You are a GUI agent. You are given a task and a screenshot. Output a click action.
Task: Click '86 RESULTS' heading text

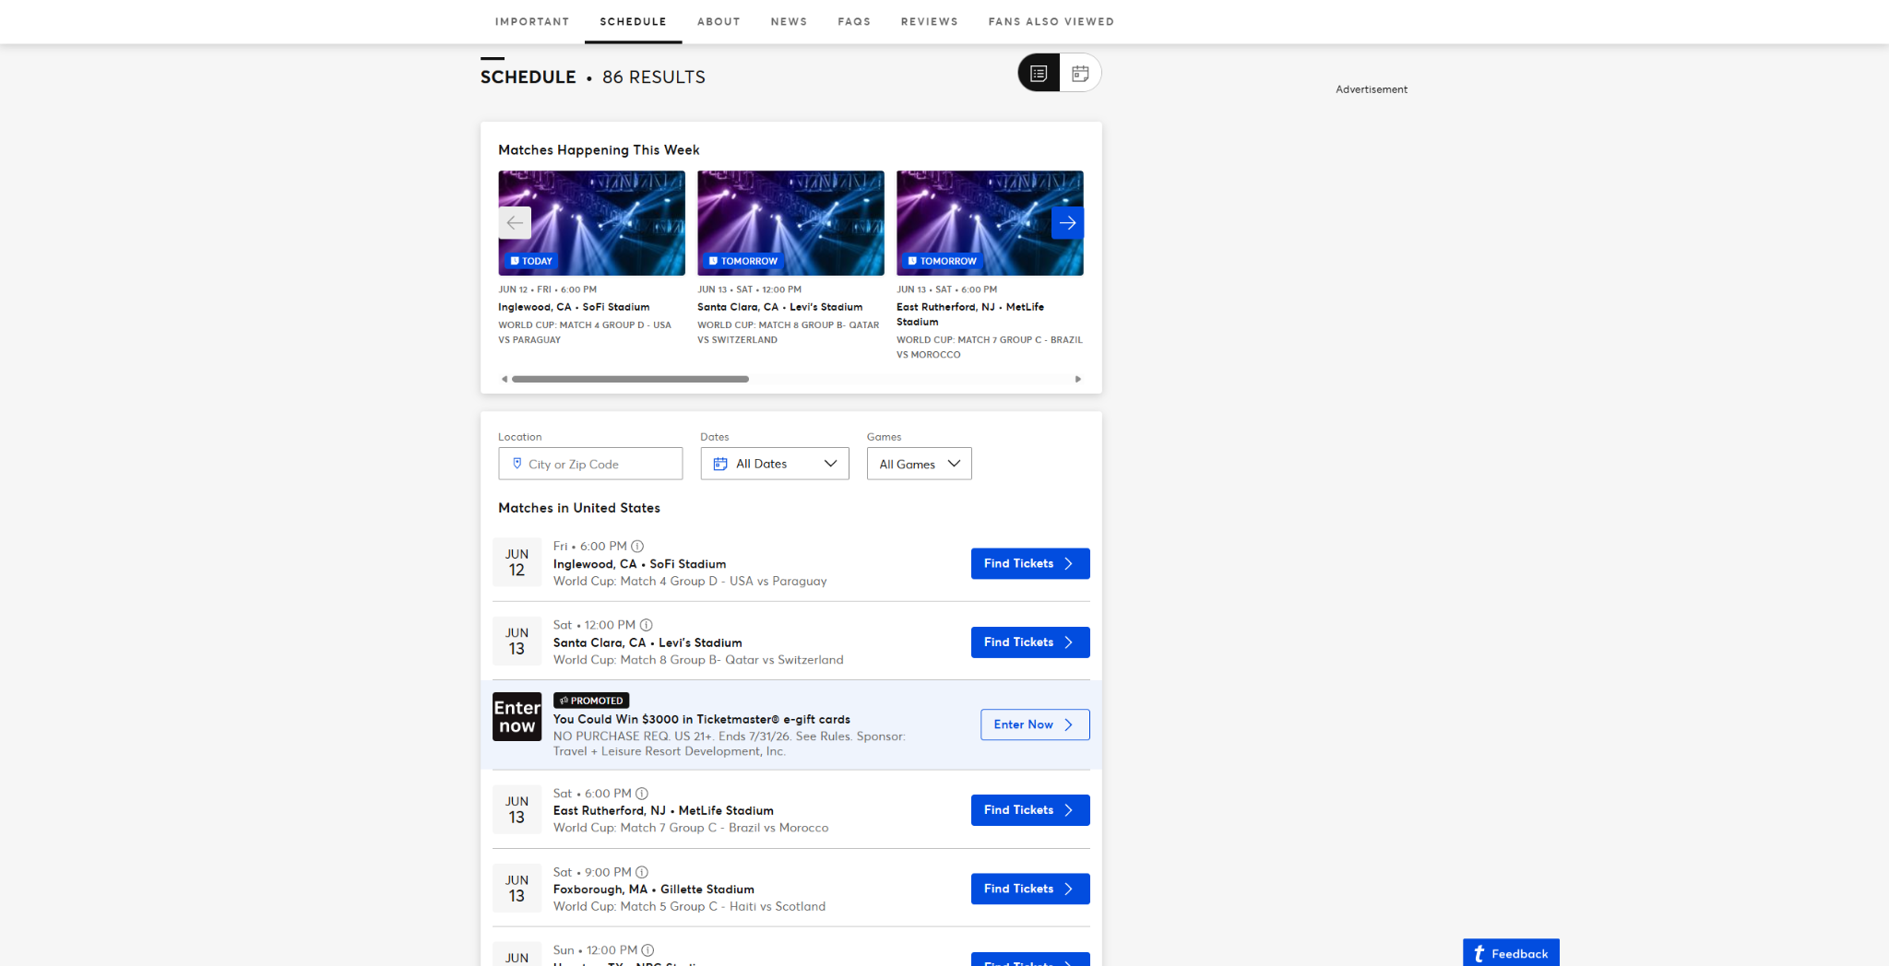[654, 77]
